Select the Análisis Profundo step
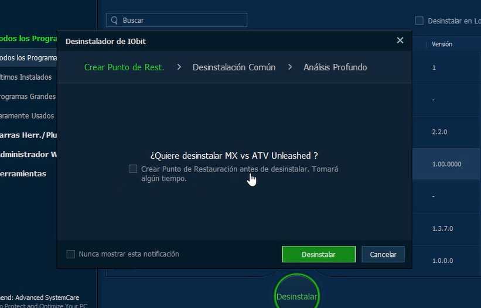The image size is (481, 308). (335, 67)
